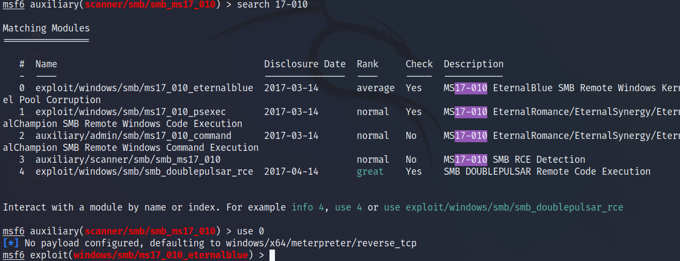680x261 pixels.
Task: Click the 'Check' column header
Action: point(419,64)
